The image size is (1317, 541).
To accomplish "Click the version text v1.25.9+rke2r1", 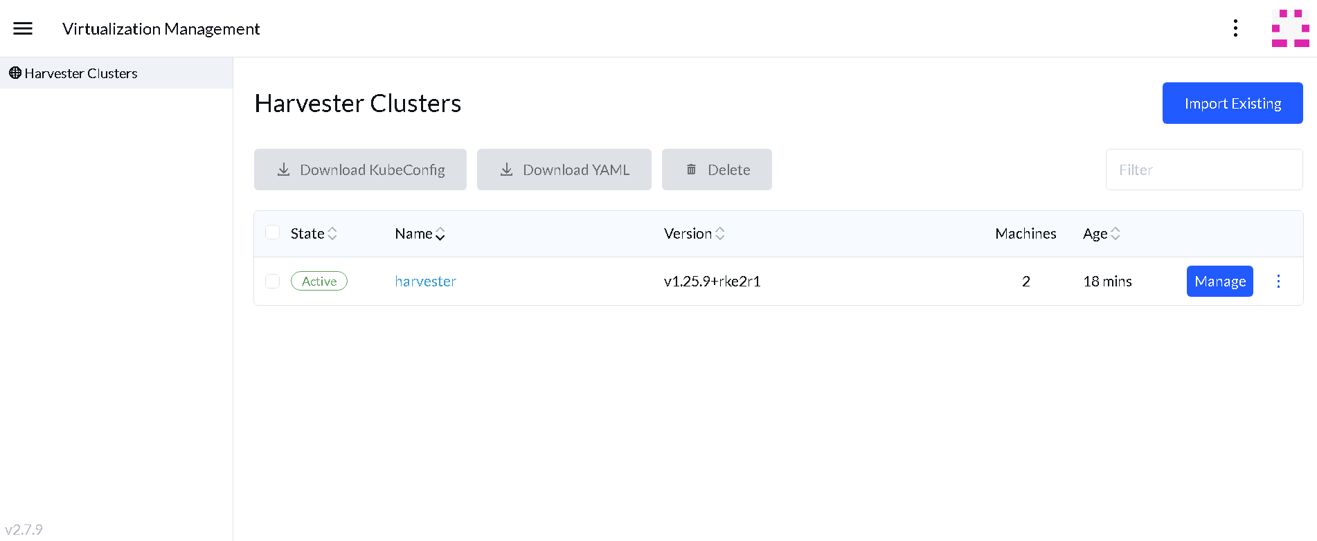I will pos(712,282).
